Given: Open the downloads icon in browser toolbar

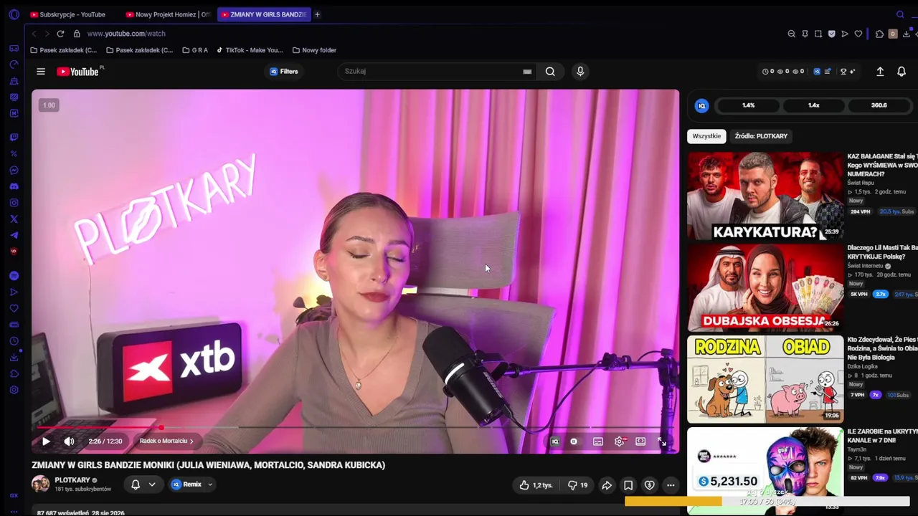Looking at the screenshot, I should click(907, 34).
